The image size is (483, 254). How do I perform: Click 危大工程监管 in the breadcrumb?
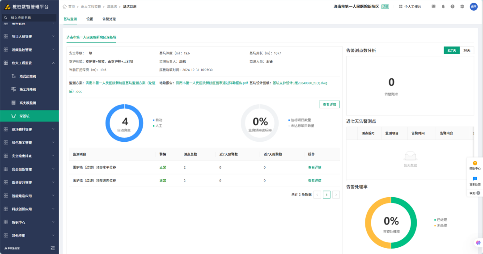[91, 6]
